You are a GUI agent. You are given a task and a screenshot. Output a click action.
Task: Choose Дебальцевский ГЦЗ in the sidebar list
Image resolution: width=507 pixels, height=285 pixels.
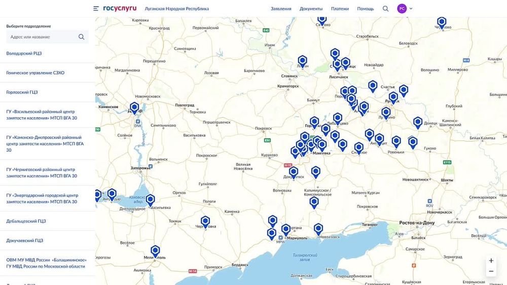pyautogui.click(x=26, y=221)
